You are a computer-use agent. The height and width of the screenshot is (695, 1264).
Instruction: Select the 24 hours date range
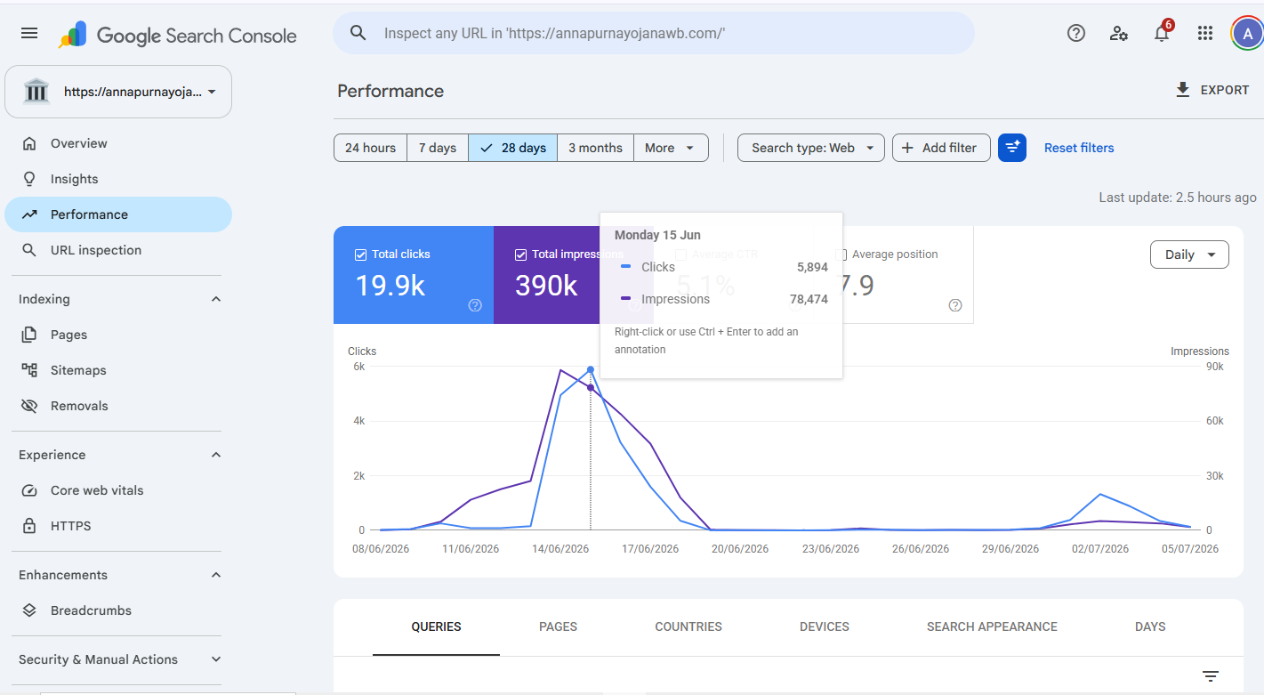pos(370,148)
